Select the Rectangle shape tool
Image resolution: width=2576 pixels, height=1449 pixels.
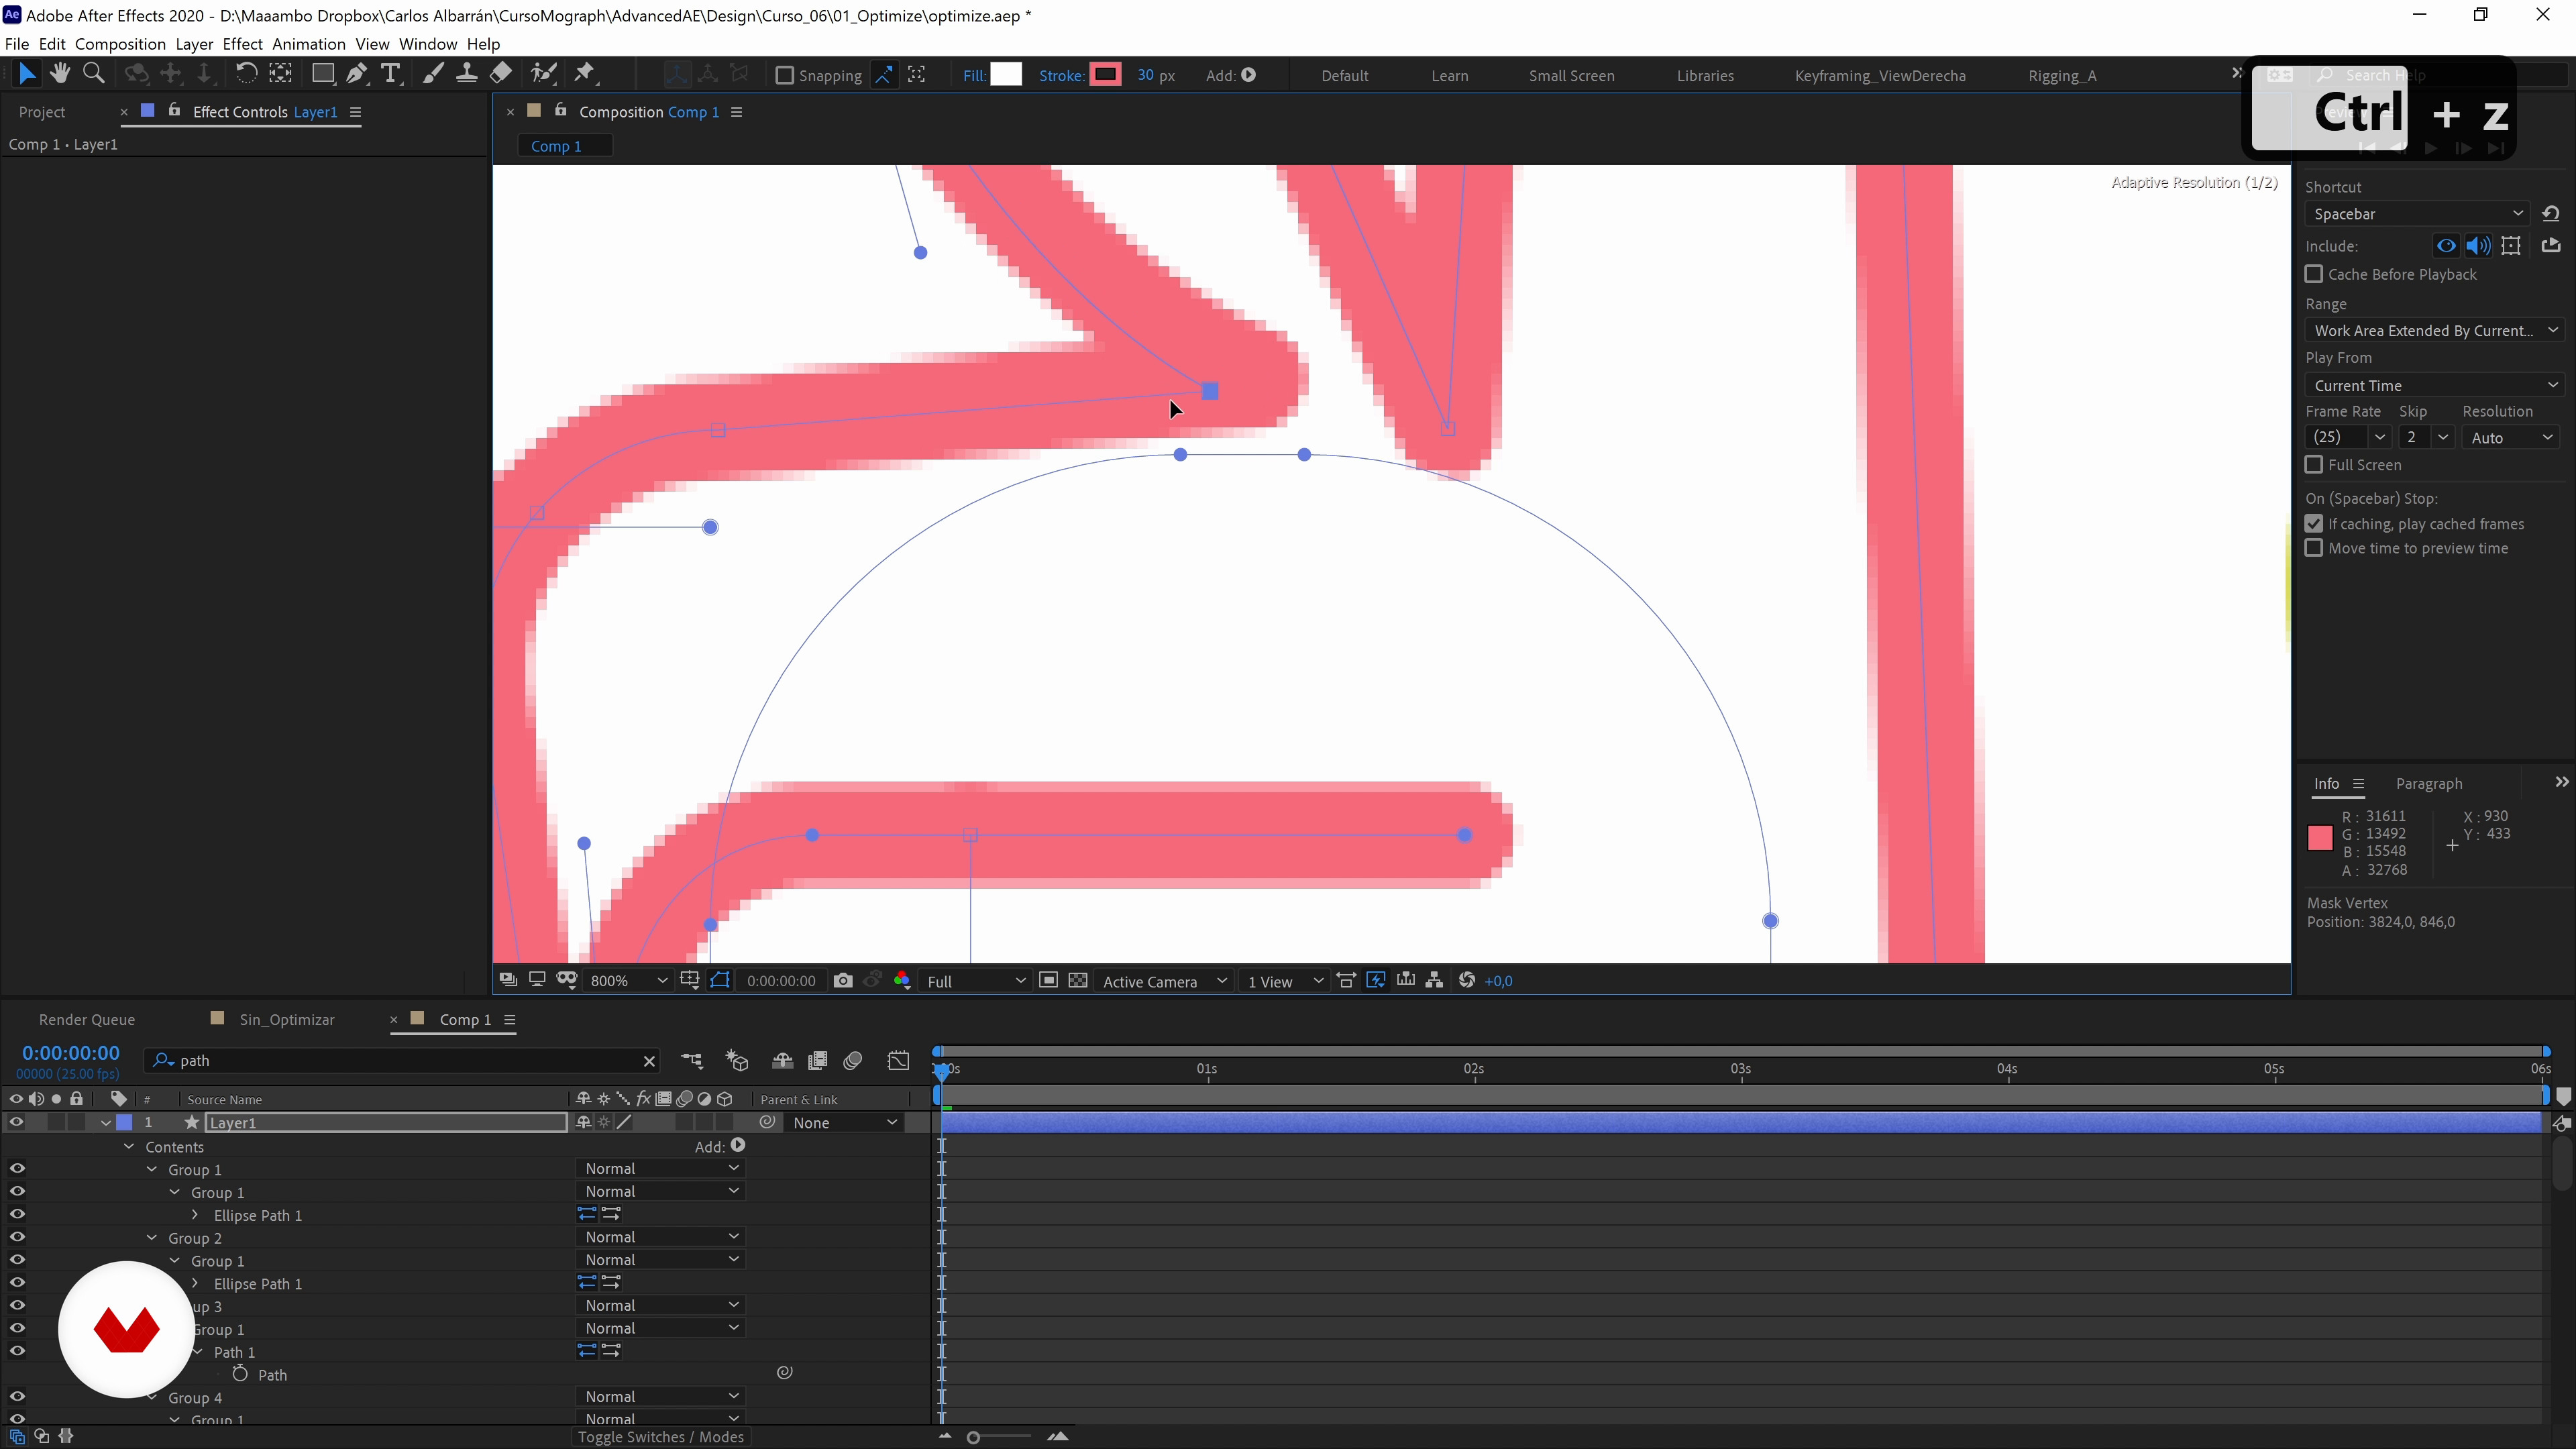(x=322, y=73)
